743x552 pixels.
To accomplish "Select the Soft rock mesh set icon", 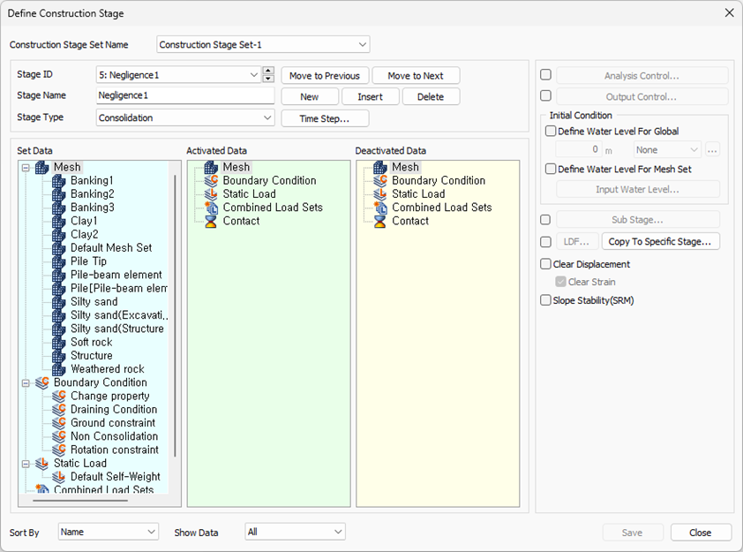I will (59, 343).
